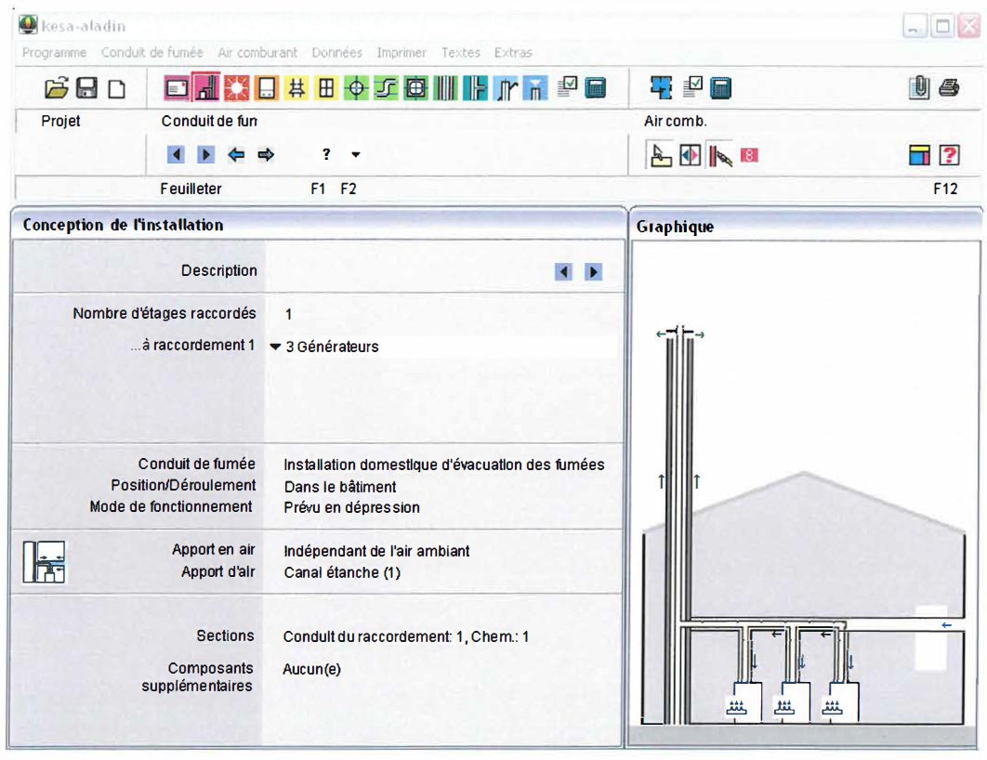Click the printer icon
The image size is (987, 760).
click(949, 88)
